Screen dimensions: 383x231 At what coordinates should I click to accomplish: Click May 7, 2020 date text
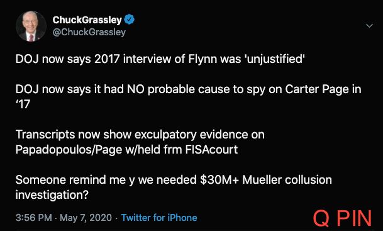[86, 218]
